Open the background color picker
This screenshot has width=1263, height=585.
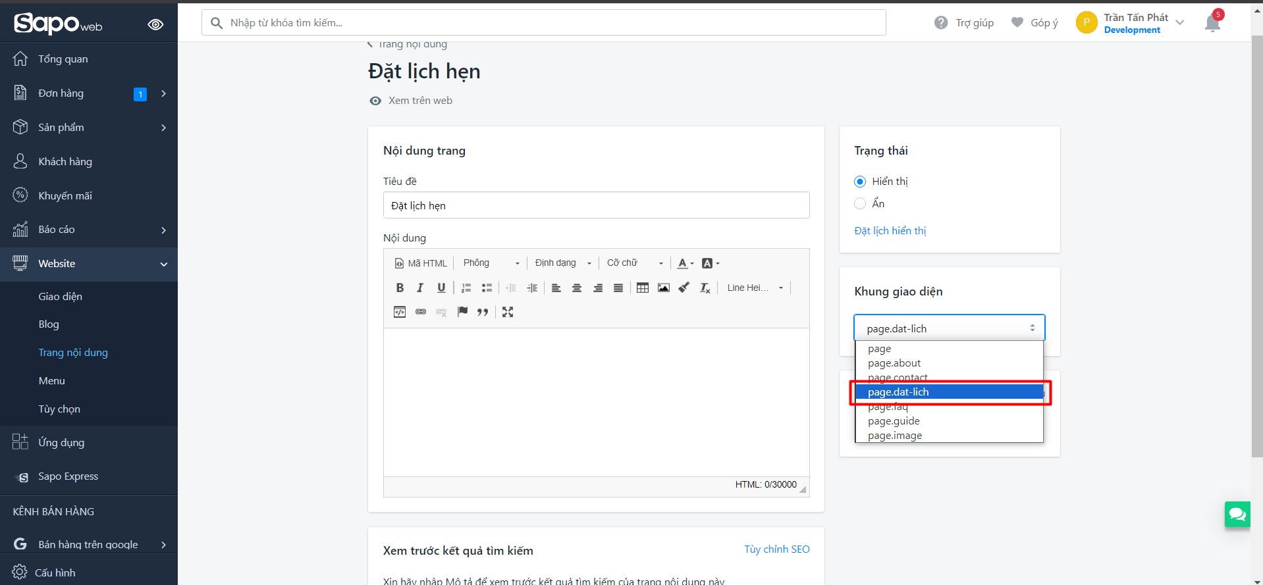pos(711,263)
